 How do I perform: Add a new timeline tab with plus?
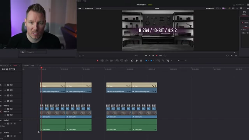tap(40, 65)
